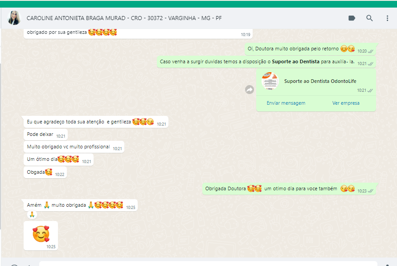This screenshot has height=266, width=397.
Task: Forward the Suporte ao Dentista contact card
Action: (250, 90)
